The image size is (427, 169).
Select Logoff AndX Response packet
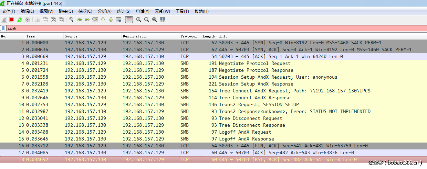213,139
